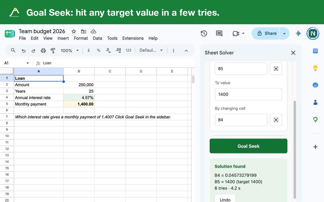Viewport: 324px width, 202px height.
Task: Click the Undo button under Solution found
Action: pyautogui.click(x=225, y=198)
